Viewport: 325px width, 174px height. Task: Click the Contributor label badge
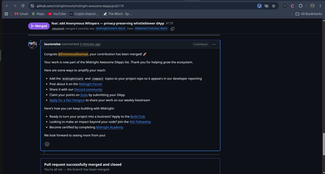click(x=201, y=44)
